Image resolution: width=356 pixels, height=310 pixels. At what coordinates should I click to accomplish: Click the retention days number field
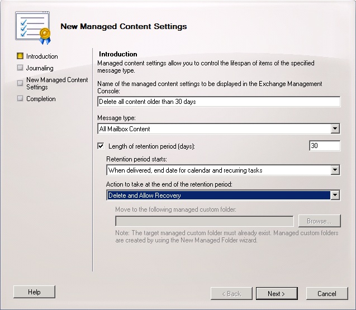point(325,145)
